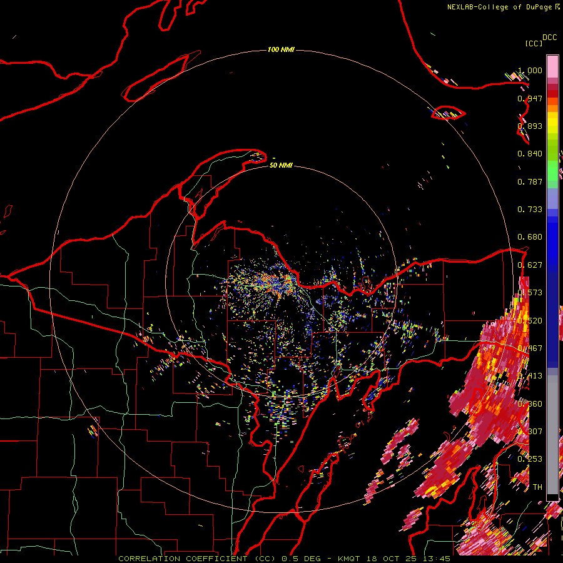Click the 50 NMI range ring label
The height and width of the screenshot is (563, 563).
coord(281,165)
